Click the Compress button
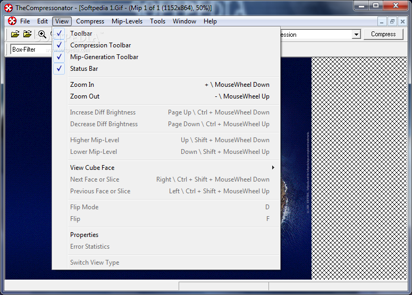 pos(383,34)
